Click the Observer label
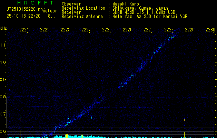 click(x=71, y=4)
